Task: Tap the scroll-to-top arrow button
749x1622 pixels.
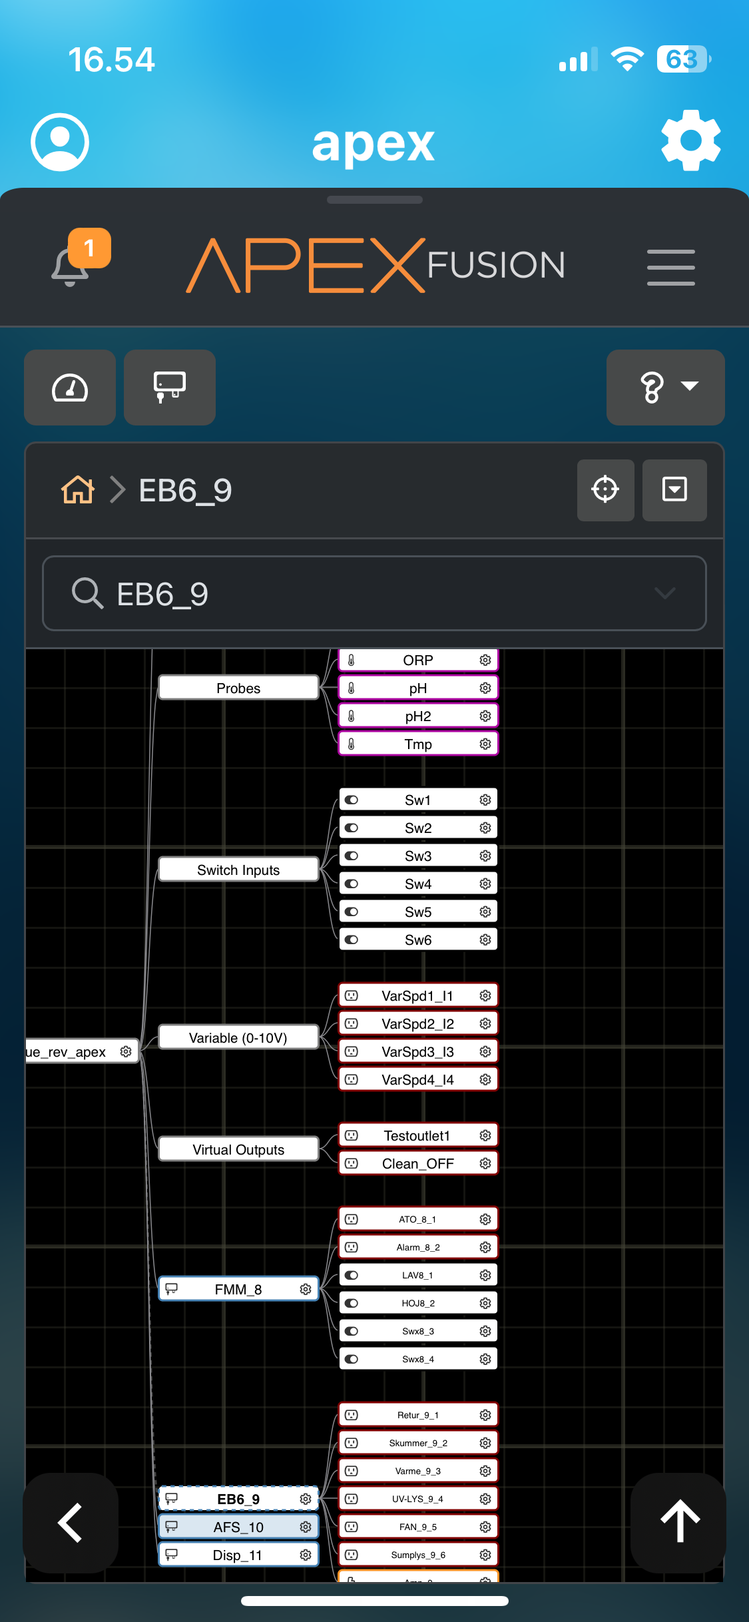Action: [x=679, y=1522]
